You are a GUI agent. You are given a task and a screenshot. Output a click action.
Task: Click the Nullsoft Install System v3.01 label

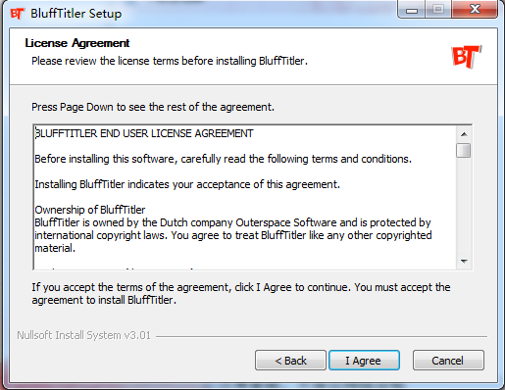(83, 335)
